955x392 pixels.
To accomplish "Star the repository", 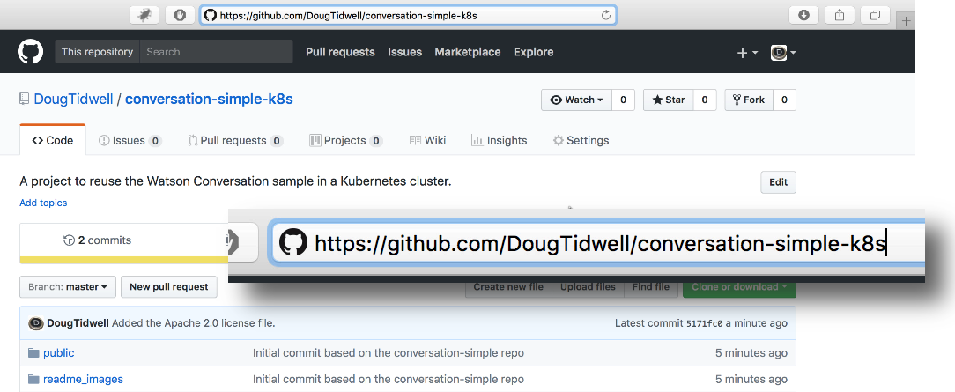I will (668, 100).
